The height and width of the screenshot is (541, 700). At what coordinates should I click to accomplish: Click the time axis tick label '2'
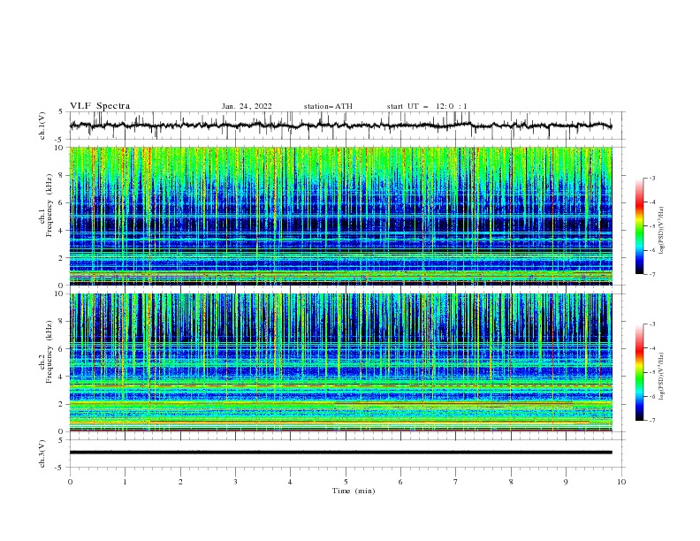(180, 482)
